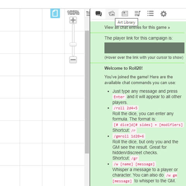Open View all chat entries link

click(137, 28)
